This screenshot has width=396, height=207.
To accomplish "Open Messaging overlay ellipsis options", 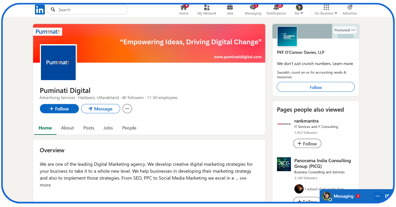I will [x=378, y=196].
